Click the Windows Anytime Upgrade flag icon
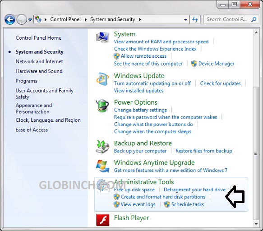263x231 pixels. tap(103, 166)
